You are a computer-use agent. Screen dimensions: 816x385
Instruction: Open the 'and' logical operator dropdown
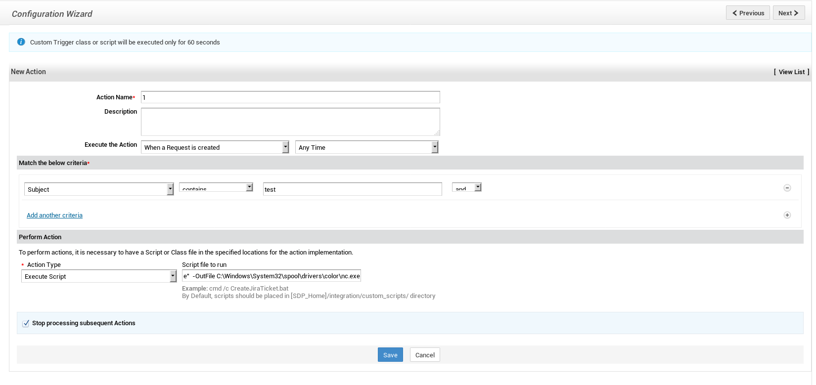466,188
